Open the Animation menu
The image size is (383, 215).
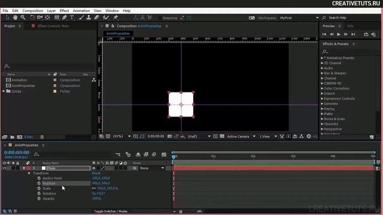point(81,11)
